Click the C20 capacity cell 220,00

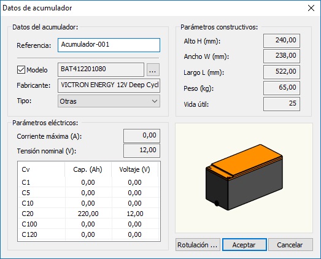88,214
